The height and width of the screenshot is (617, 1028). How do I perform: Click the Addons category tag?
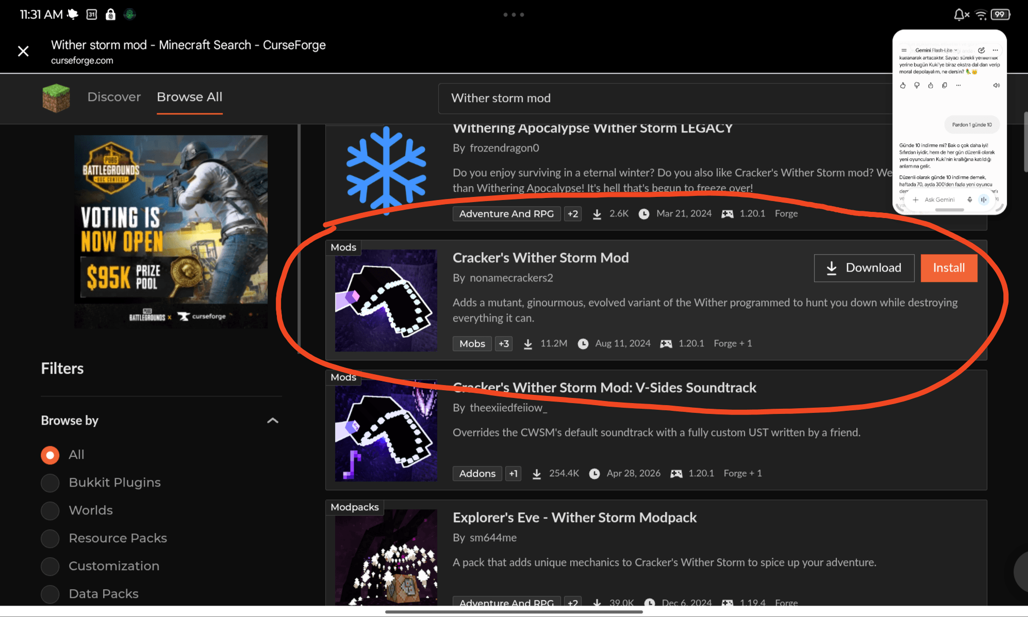point(477,473)
